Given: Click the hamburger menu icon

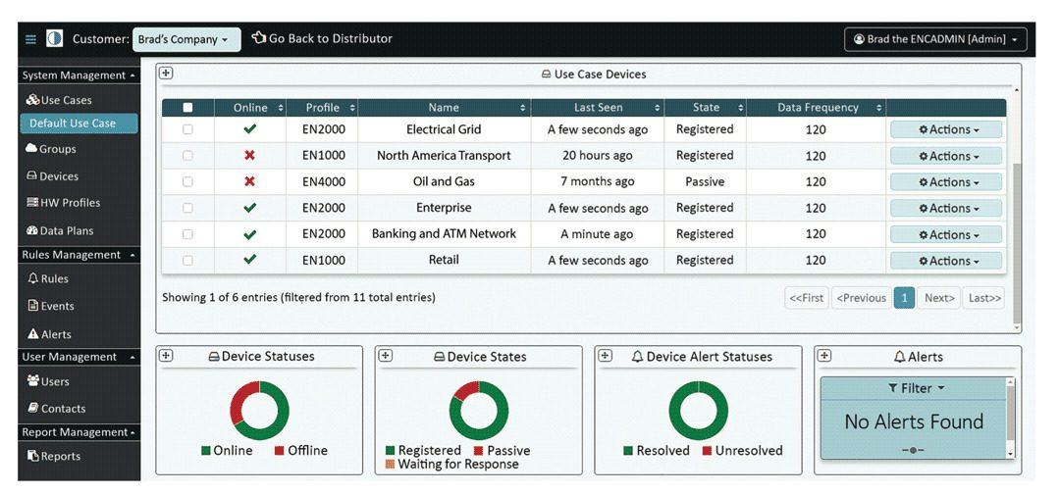Looking at the screenshot, I should click(30, 39).
